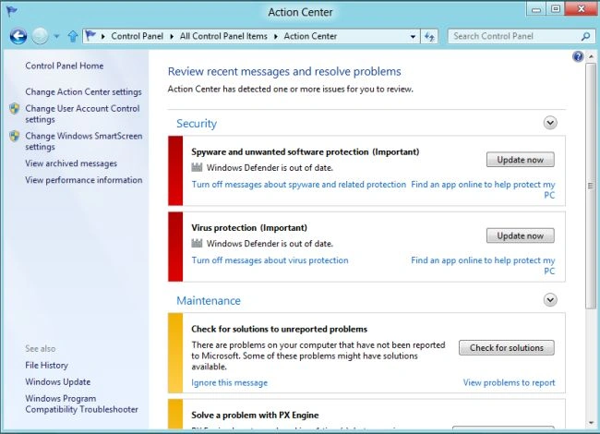Image resolution: width=600 pixels, height=434 pixels.
Task: Open the address bar history dropdown
Action: point(413,36)
